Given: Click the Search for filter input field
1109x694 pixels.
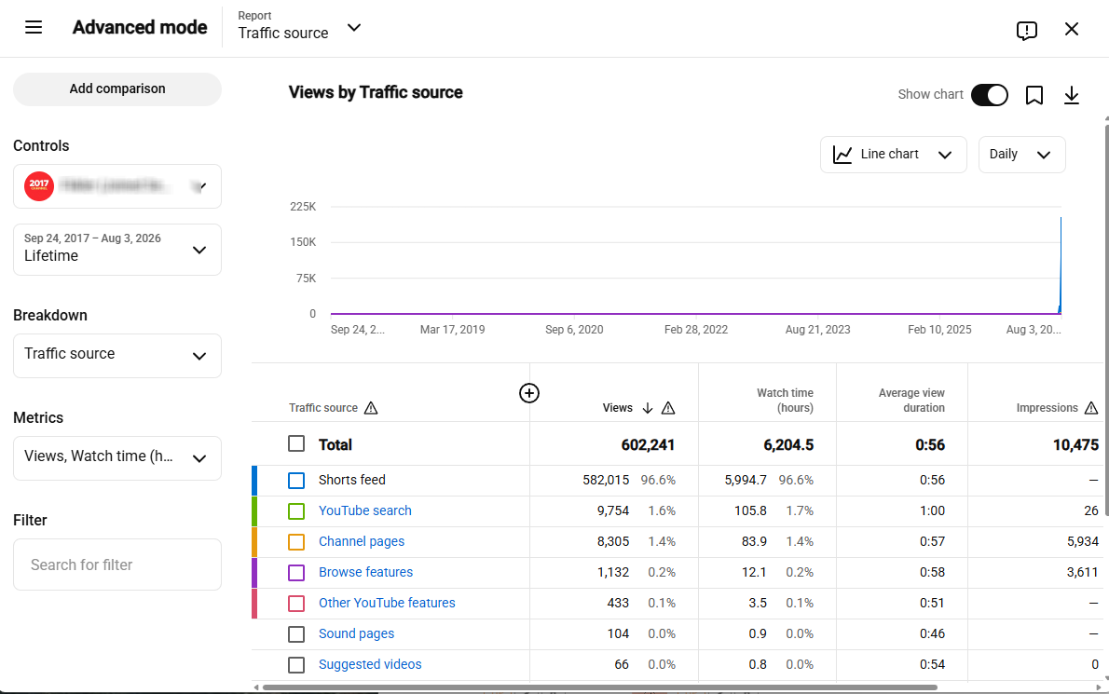Looking at the screenshot, I should [117, 565].
